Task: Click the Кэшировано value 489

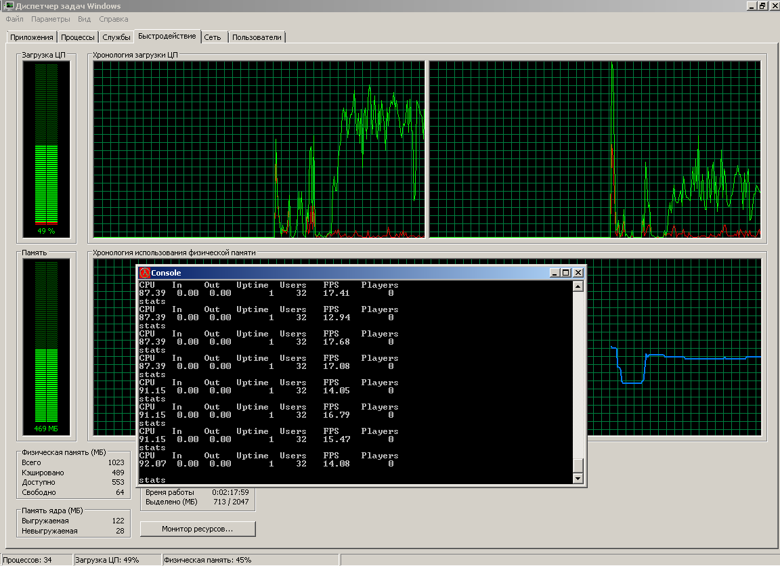Action: point(118,473)
